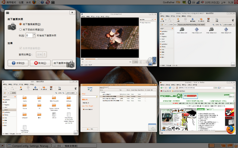Toggle the Enable plugin checkbox in CompizConfig
This screenshot has width=238, height=148.
tap(83, 110)
